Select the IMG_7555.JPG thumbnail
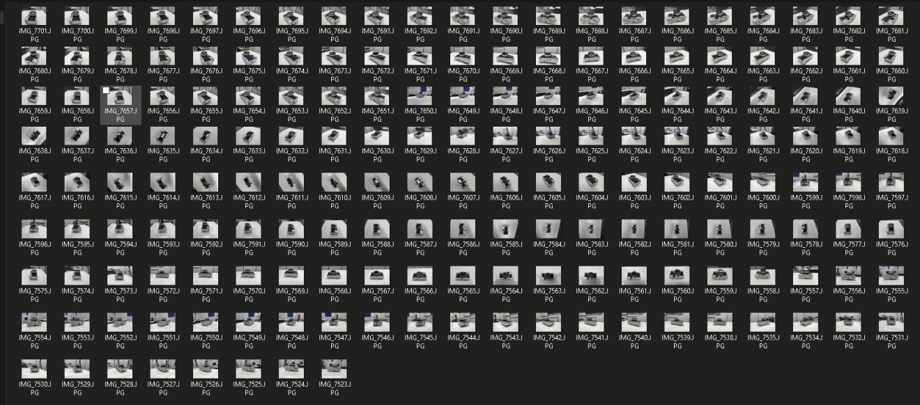 coord(891,276)
